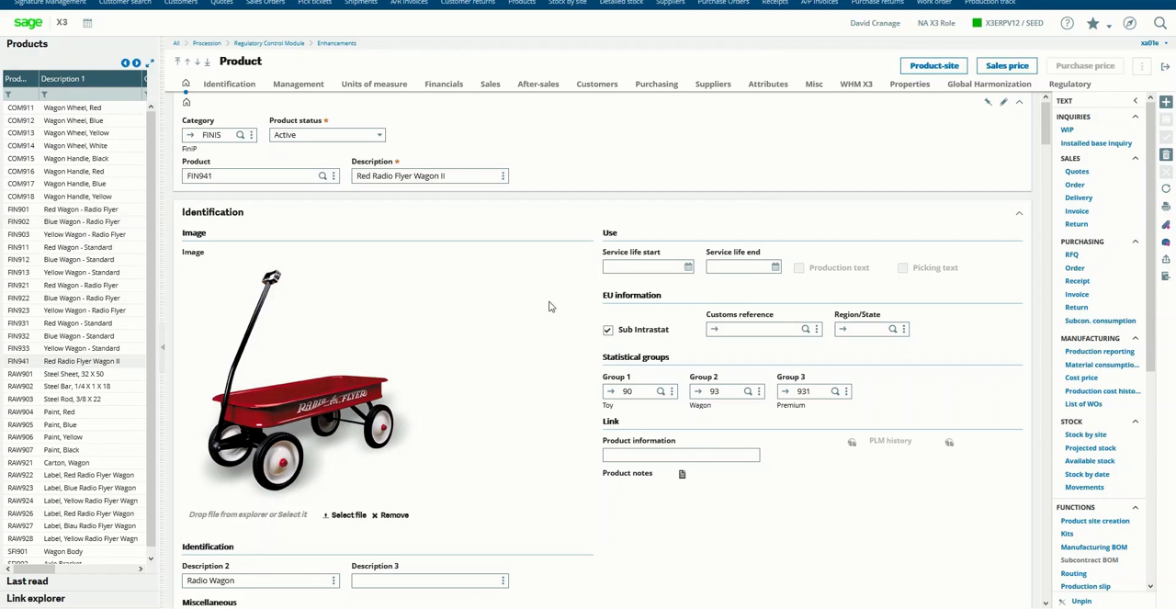The width and height of the screenshot is (1176, 609).
Task: Click the home icon under the tabs
Action: click(x=186, y=102)
